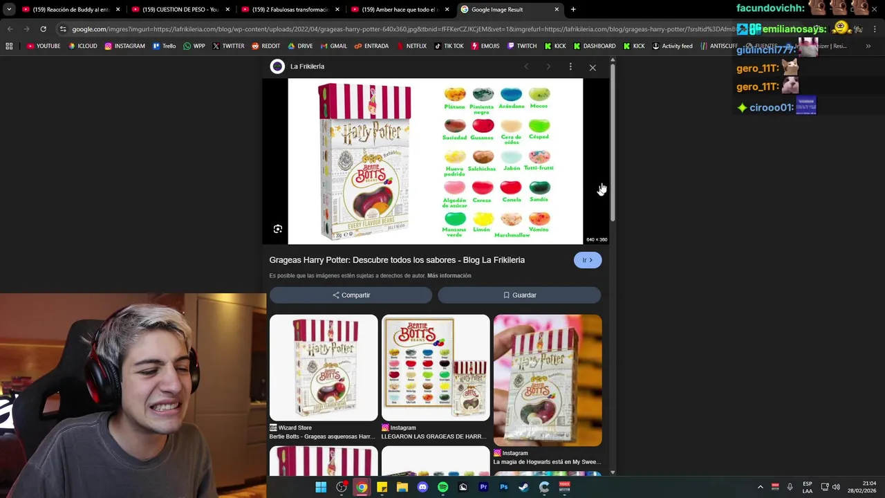Select the hand-held Harry Potter box thumbnail
Screen dimensions: 885x498
click(x=548, y=380)
